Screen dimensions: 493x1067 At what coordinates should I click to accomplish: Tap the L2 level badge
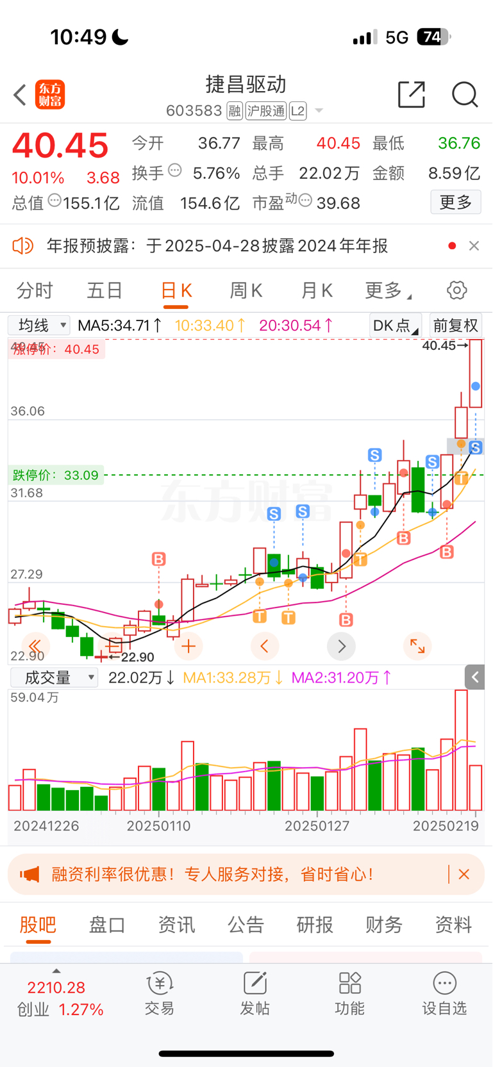(x=297, y=112)
